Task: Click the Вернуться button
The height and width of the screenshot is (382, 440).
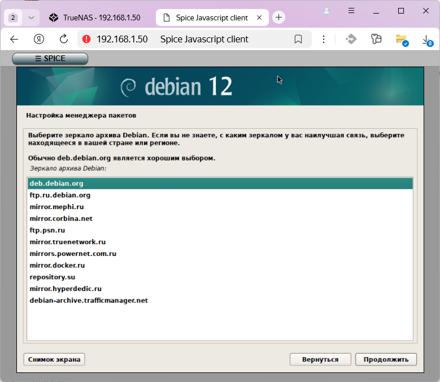Action: [x=320, y=359]
